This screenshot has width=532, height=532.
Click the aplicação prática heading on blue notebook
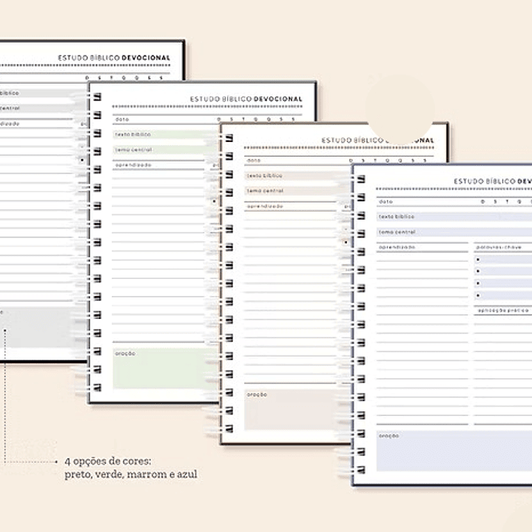point(503,310)
